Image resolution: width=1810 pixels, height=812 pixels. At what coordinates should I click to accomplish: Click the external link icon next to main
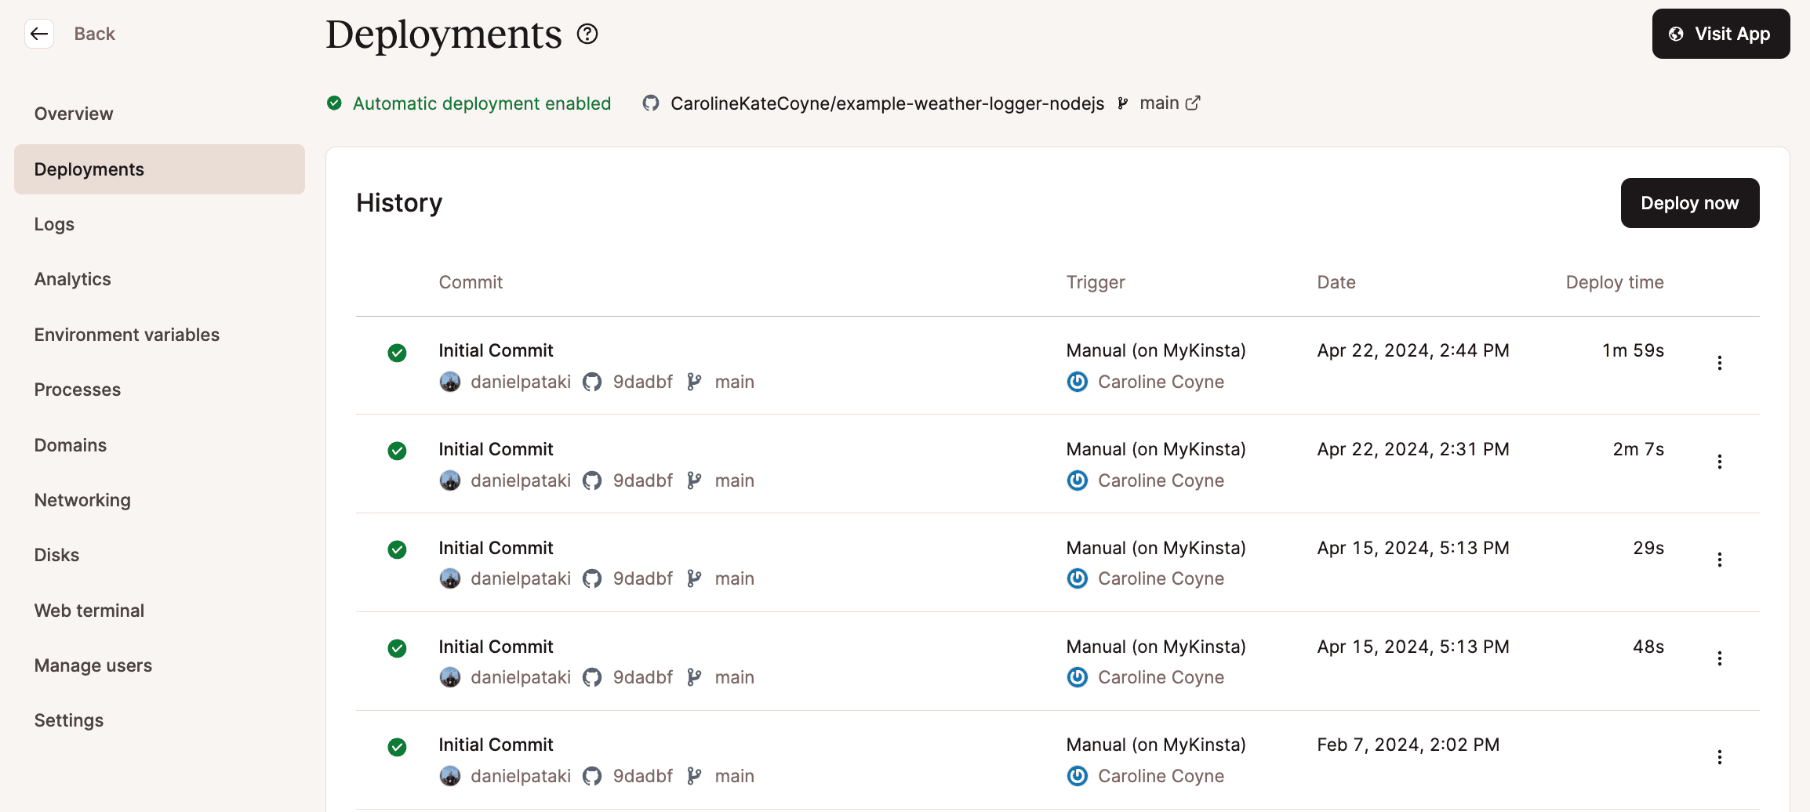1194,103
